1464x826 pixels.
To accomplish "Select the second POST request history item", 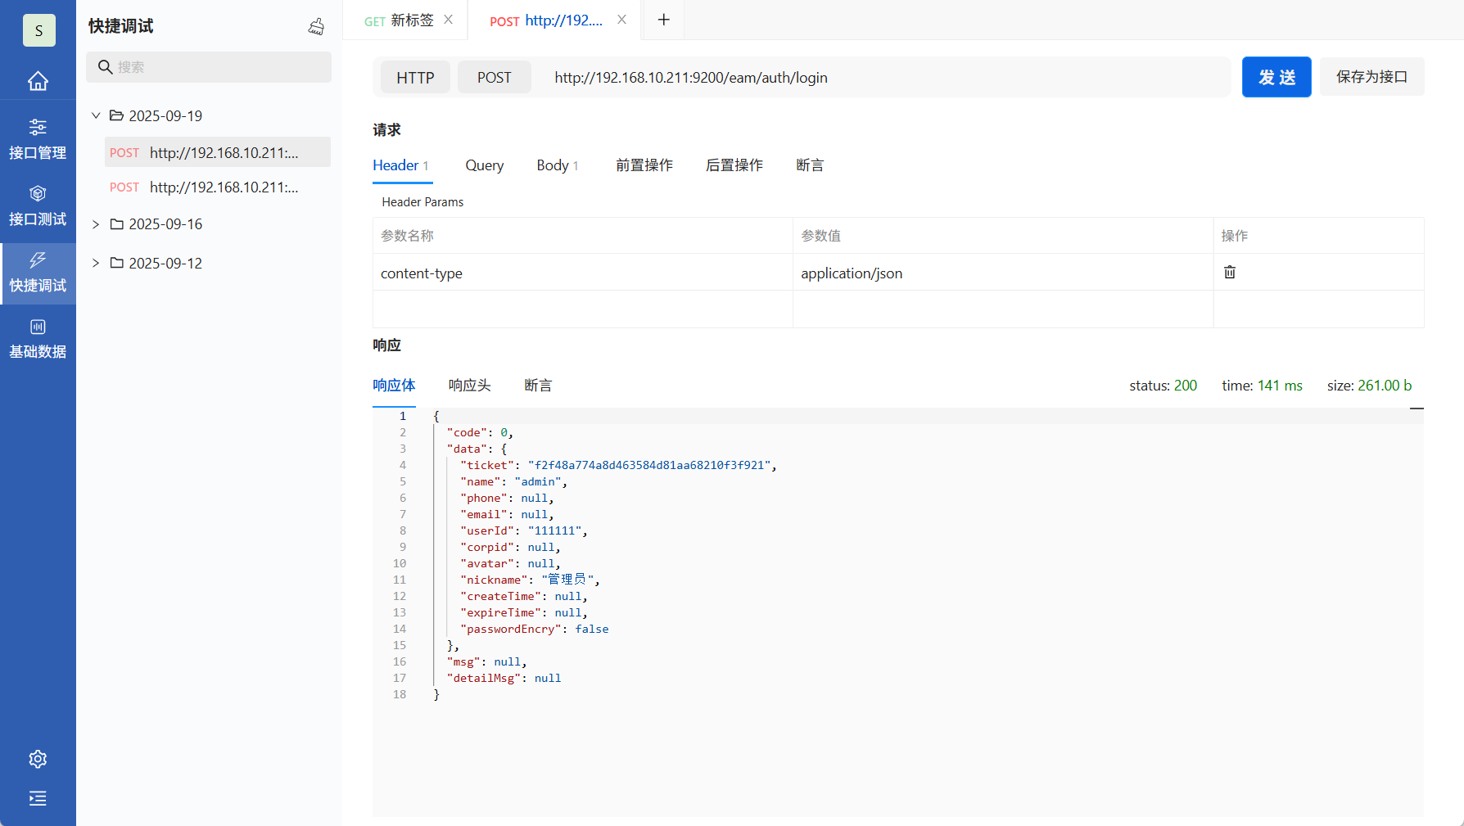I will click(218, 187).
